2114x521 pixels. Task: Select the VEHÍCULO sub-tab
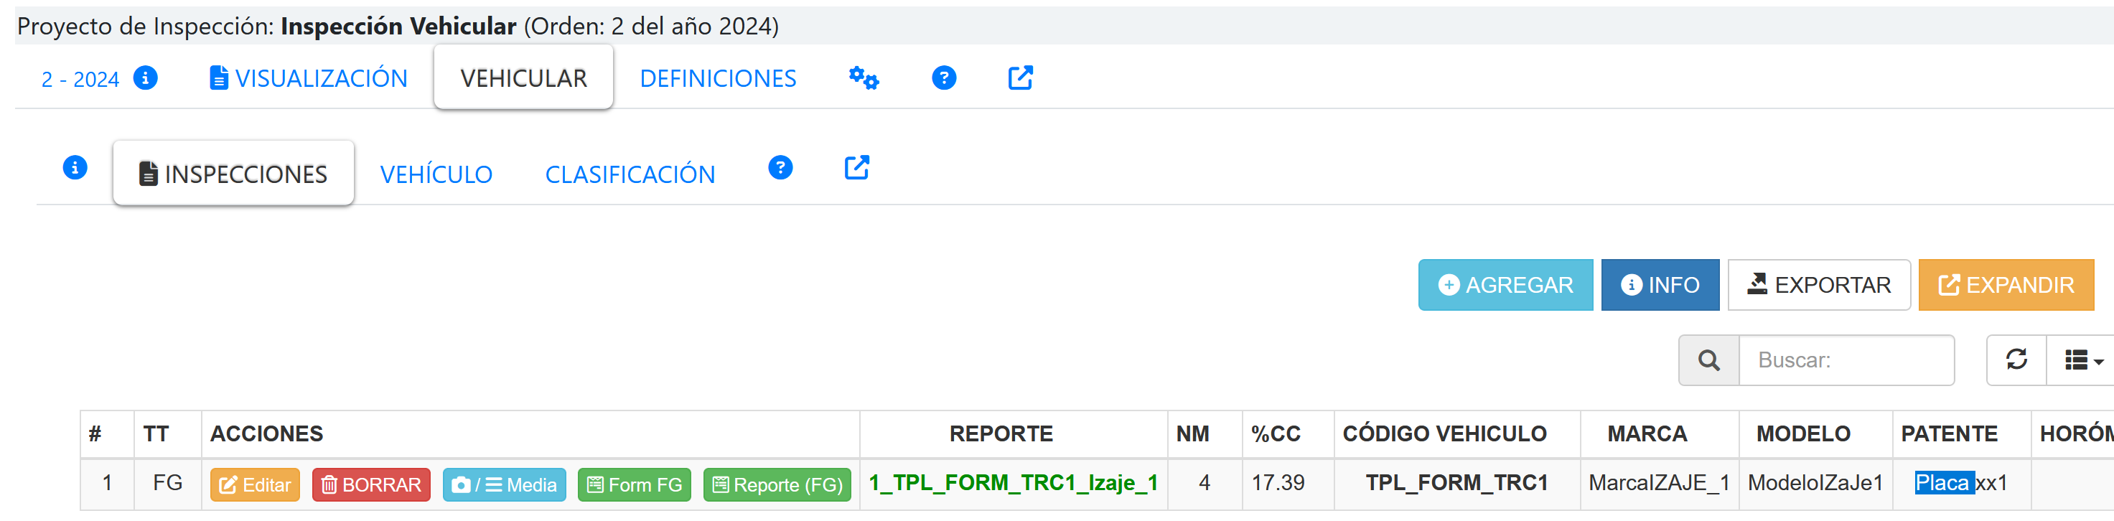point(436,175)
